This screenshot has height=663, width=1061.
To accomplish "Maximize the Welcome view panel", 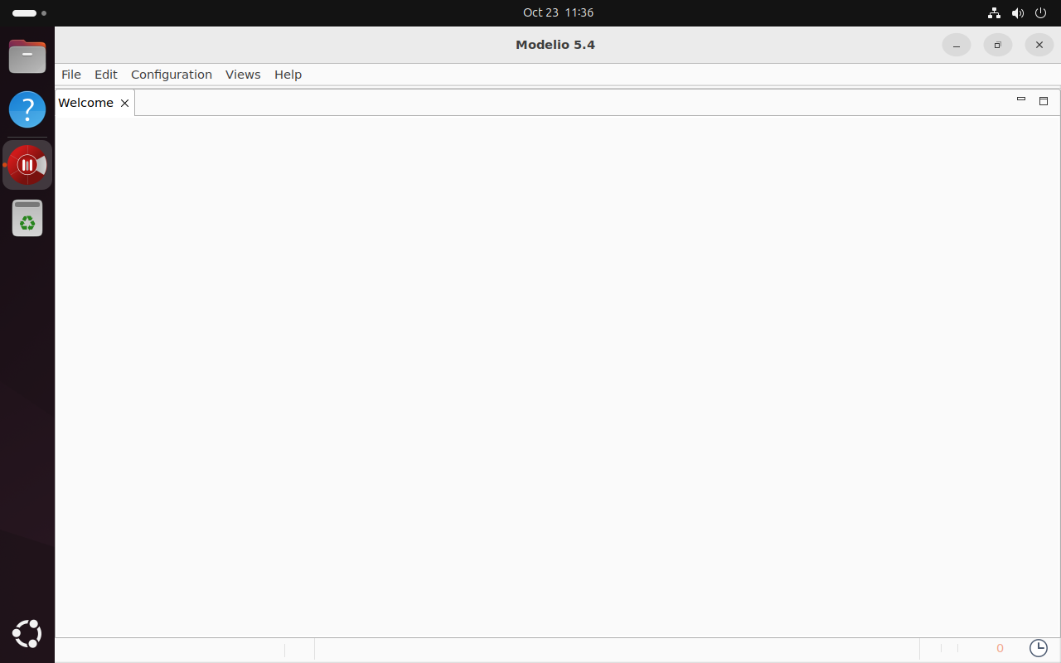I will click(1044, 101).
